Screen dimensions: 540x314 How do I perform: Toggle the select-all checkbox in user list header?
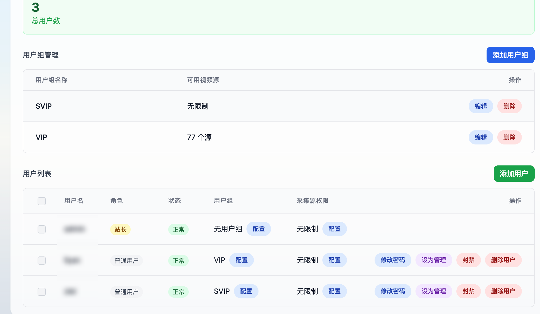(41, 201)
